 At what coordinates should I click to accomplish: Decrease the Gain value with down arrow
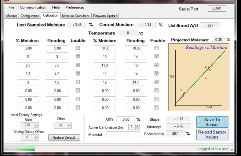pyautogui.click(x=36, y=126)
